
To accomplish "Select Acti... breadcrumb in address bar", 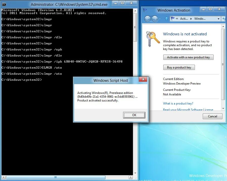I will click(184, 19).
